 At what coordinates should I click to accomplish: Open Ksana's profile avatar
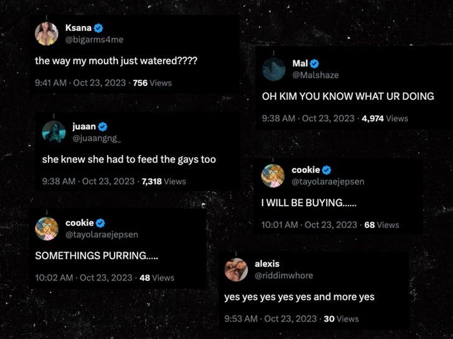(47, 34)
